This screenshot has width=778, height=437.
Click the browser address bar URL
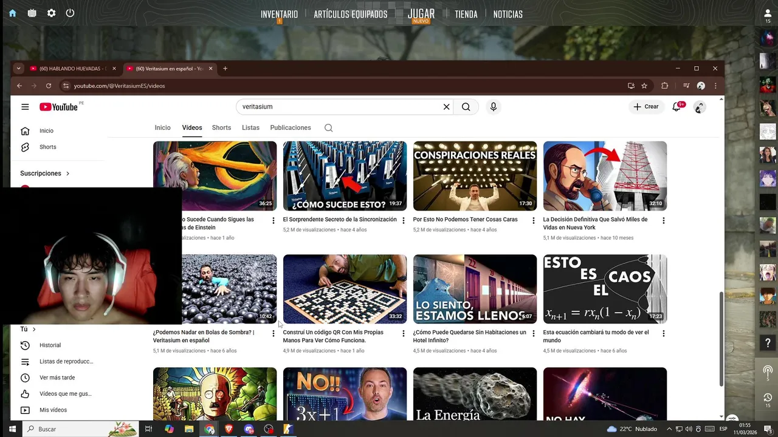click(119, 86)
